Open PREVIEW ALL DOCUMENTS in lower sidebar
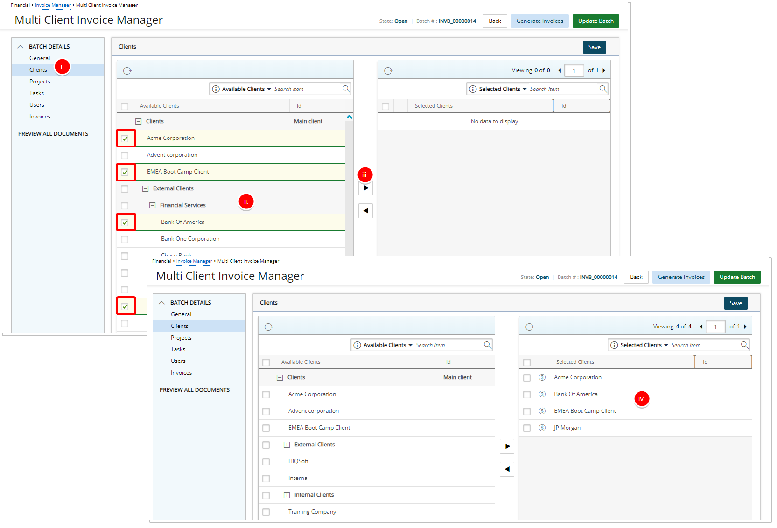 [x=195, y=390]
